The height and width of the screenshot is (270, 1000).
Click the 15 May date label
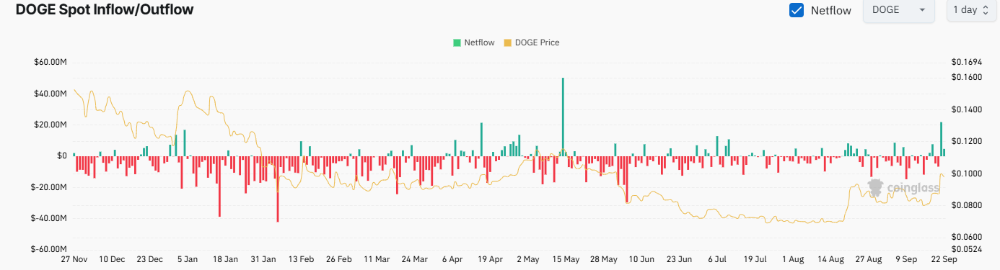coord(566,258)
